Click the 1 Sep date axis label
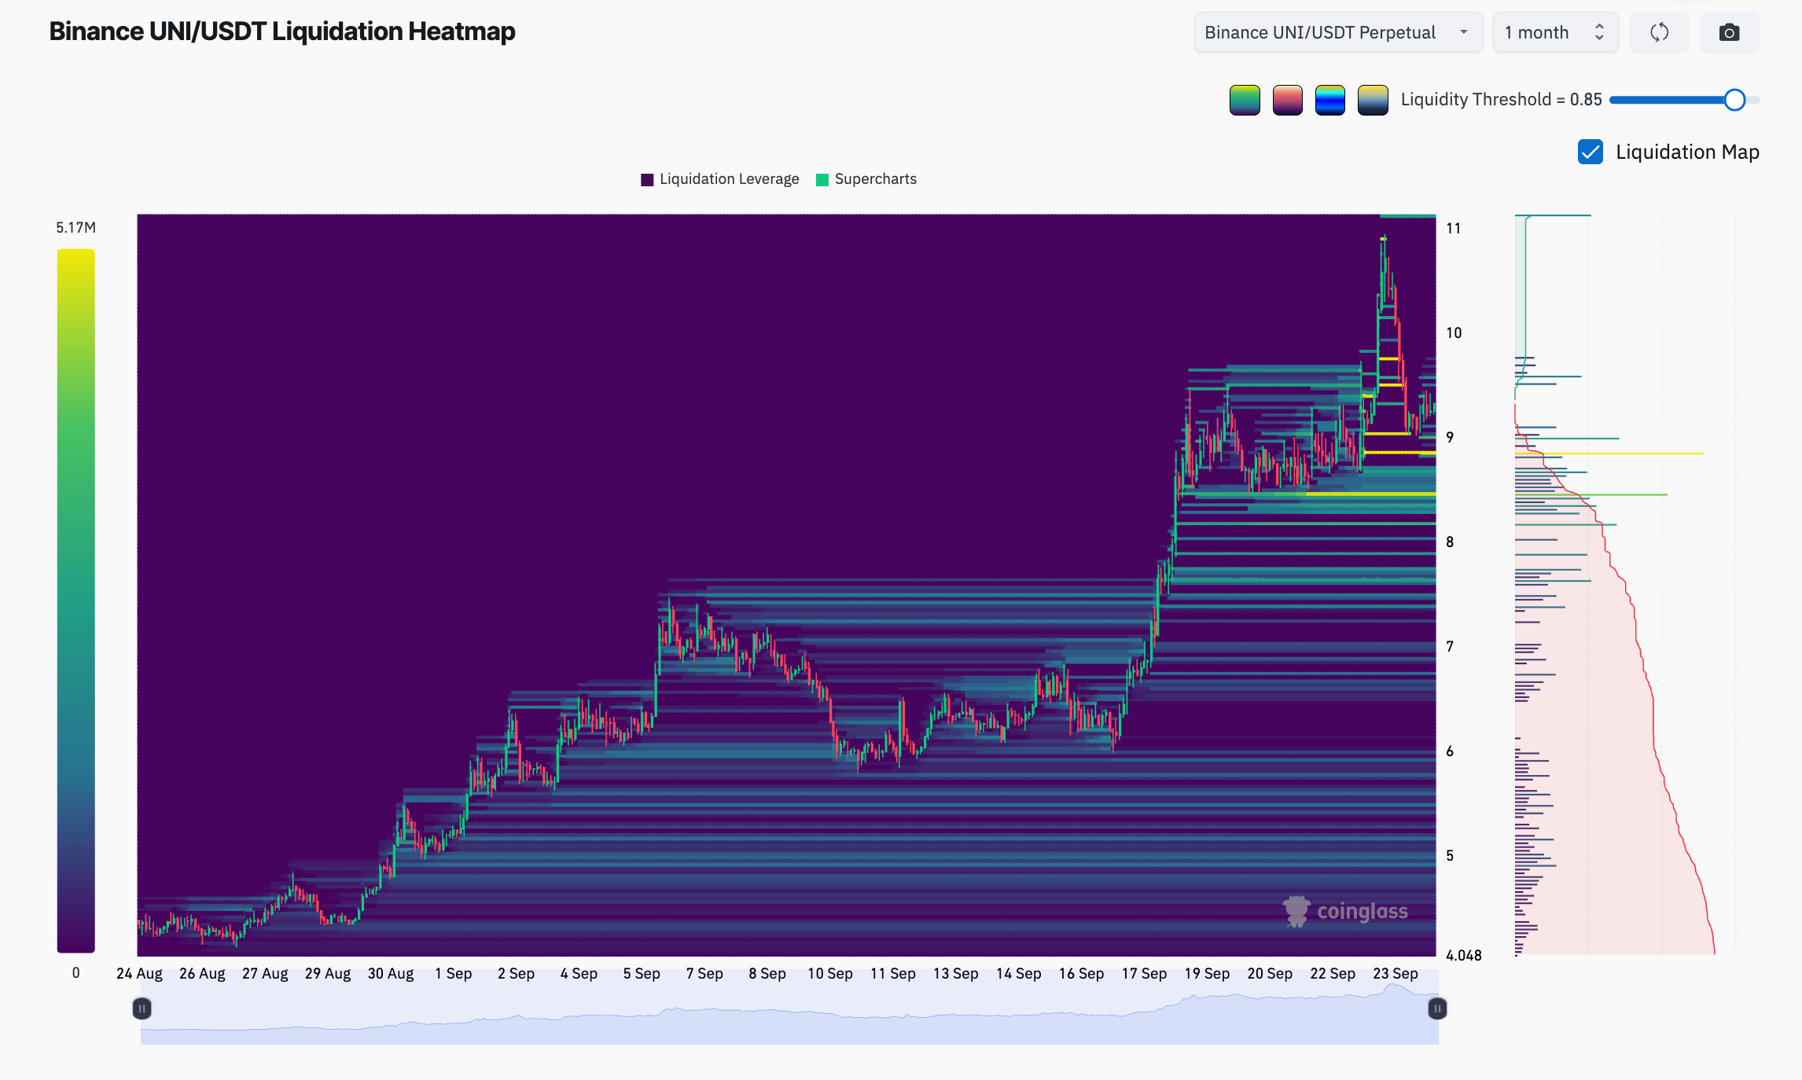Image resolution: width=1802 pixels, height=1080 pixels. point(454,974)
